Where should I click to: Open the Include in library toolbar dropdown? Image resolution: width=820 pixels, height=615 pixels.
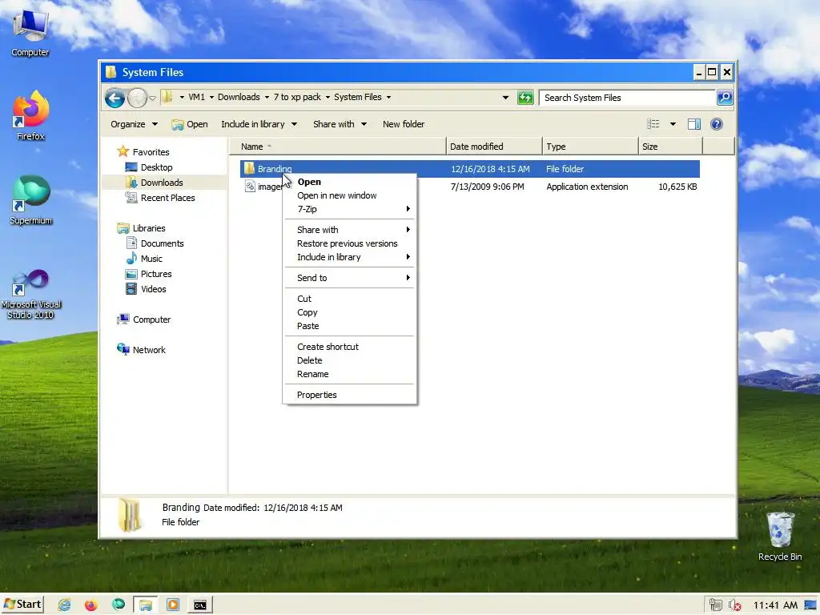259,124
